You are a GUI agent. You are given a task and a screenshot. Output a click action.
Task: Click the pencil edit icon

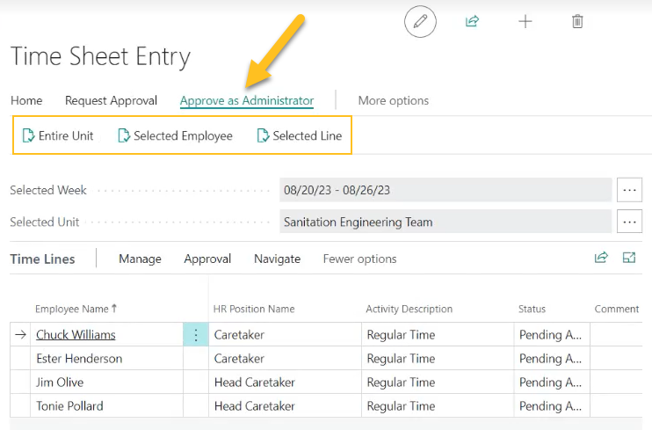420,21
